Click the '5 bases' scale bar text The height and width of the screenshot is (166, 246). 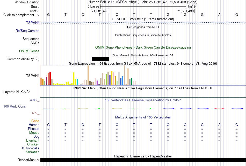(93, 6)
